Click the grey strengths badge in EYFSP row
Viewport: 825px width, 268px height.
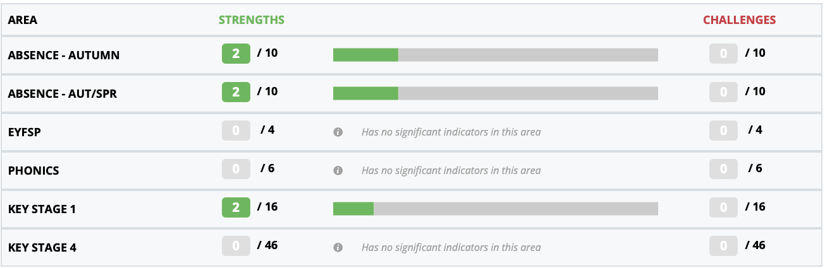click(236, 131)
